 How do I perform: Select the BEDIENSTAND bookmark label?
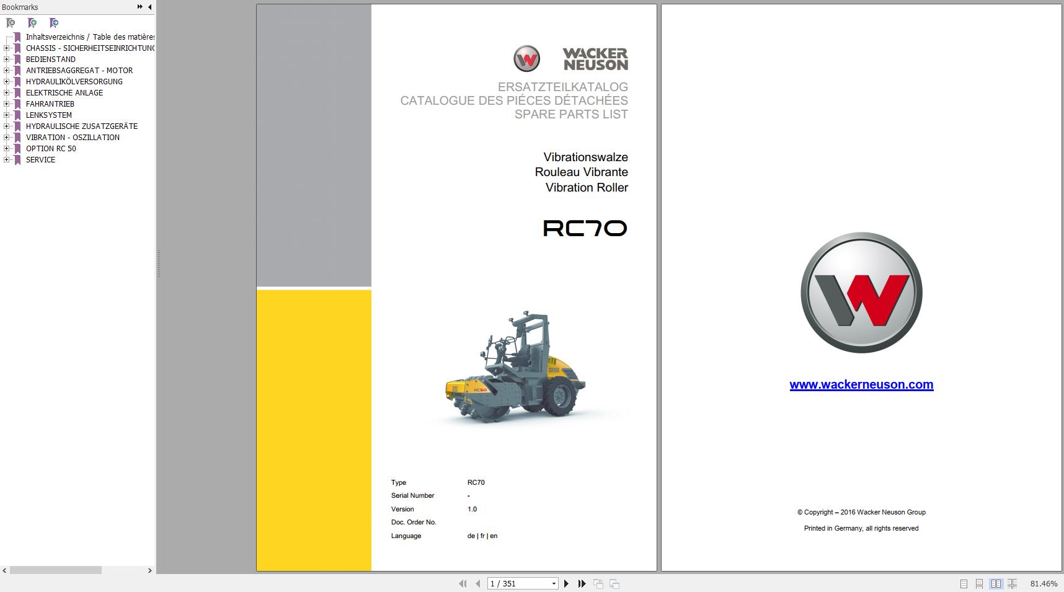(51, 59)
